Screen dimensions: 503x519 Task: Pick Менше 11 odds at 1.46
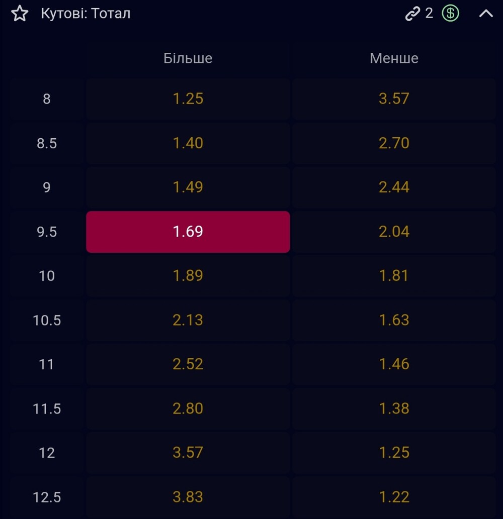(x=394, y=364)
